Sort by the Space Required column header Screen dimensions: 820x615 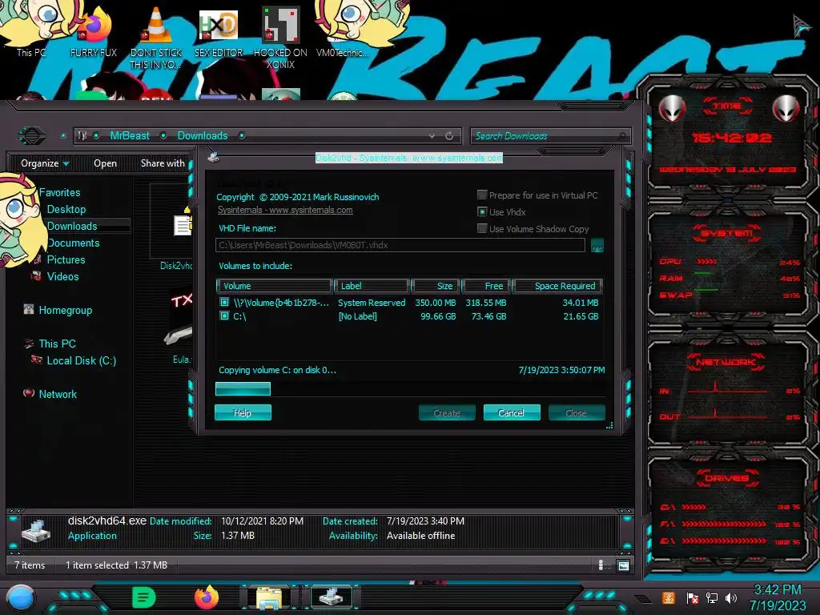557,286
